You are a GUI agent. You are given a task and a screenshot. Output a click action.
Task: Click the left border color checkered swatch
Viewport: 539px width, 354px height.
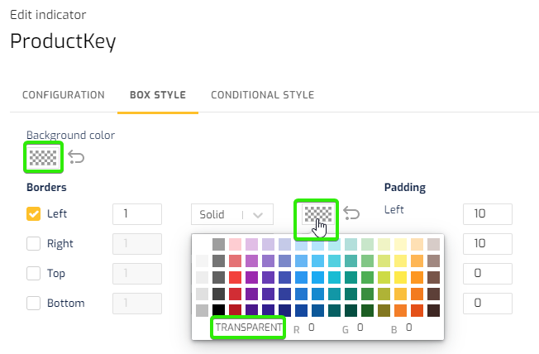318,214
